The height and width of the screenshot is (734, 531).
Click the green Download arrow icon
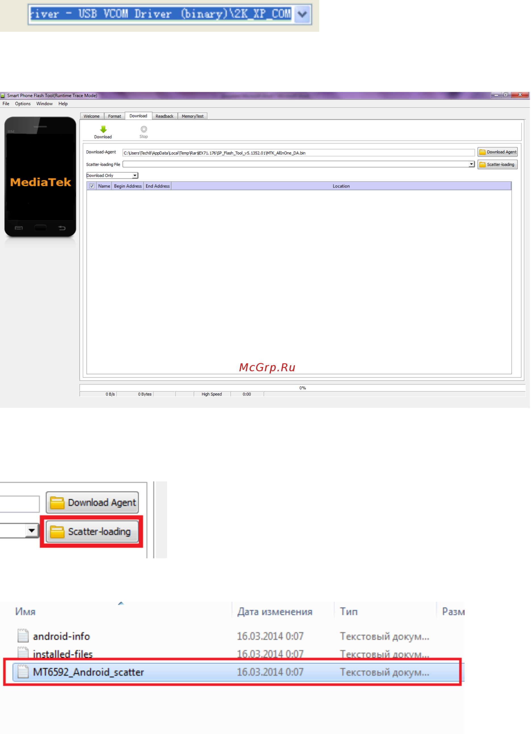pos(103,129)
